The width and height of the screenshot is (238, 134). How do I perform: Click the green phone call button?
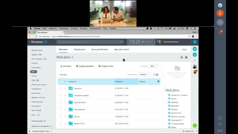[195, 126]
